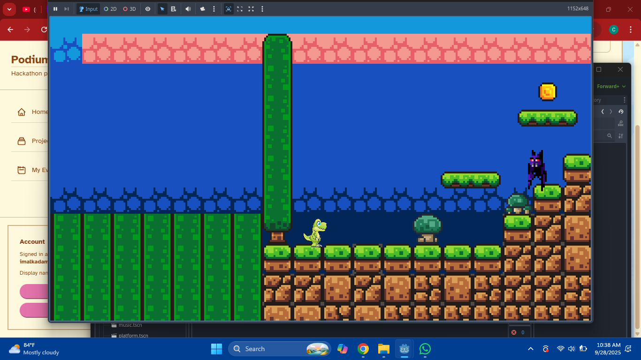This screenshot has width=641, height=360.
Task: Click the Godot icon in taskbar
Action: coord(404,349)
